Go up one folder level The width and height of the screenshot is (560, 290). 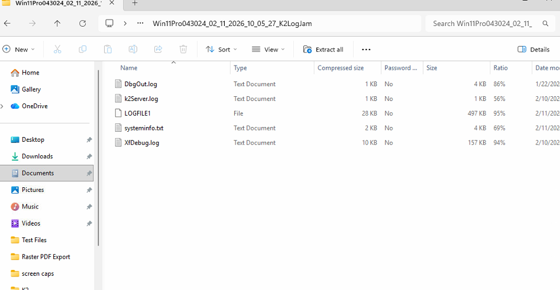tap(57, 24)
